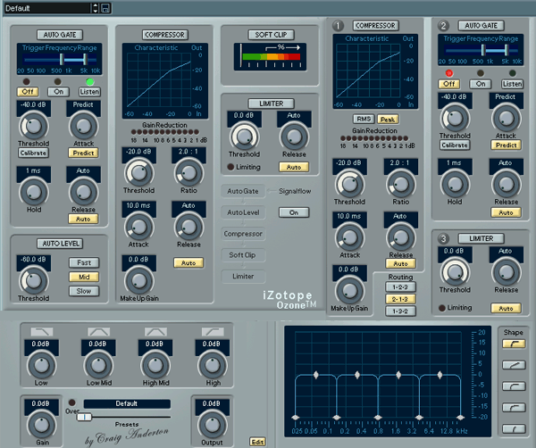536x448 pixels.
Task: Click the SOFT CLIP module header
Action: click(271, 35)
